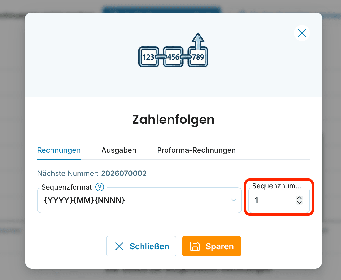Decrease Sequenznummer with the down arrow

tap(299, 203)
